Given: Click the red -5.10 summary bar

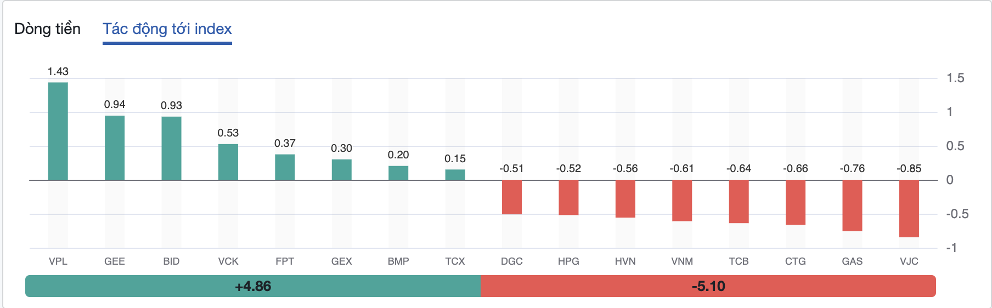Looking at the screenshot, I should pyautogui.click(x=708, y=286).
